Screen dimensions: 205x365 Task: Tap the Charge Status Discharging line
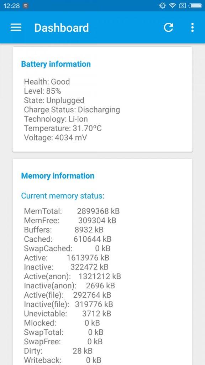pos(72,110)
